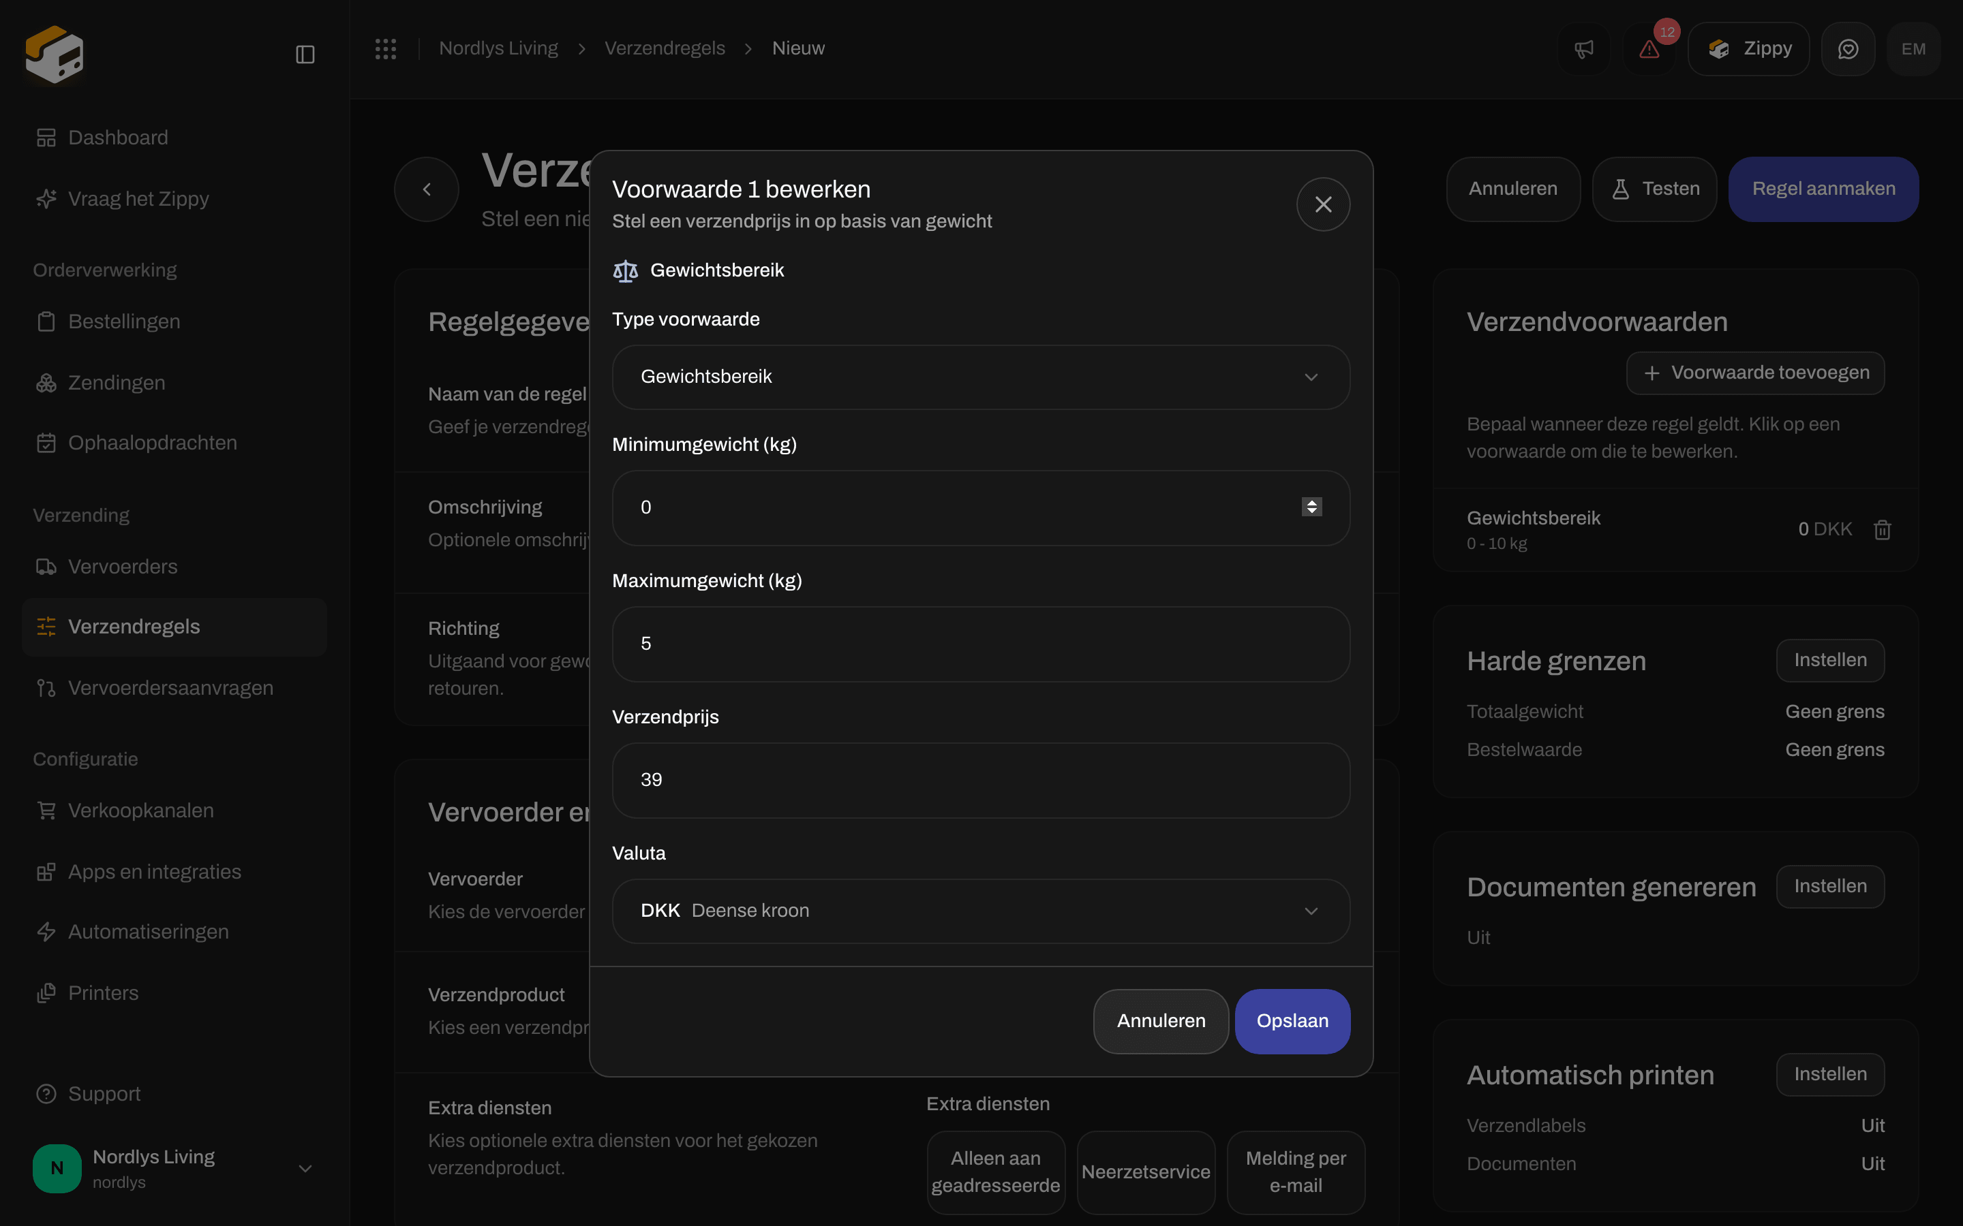Open Support in sidebar
Screen dimensions: 1963x1226
[x=174, y=1094]
